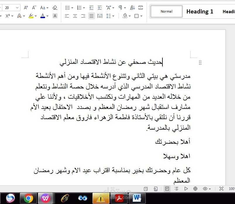Increase the font size with the A+ icon
This screenshot has height=204, width=235.
pos(26,8)
